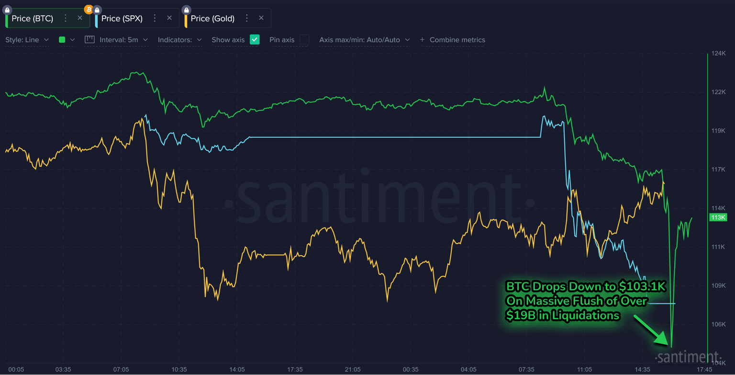Open the Price (Gold) three-dot options menu

(x=246, y=18)
